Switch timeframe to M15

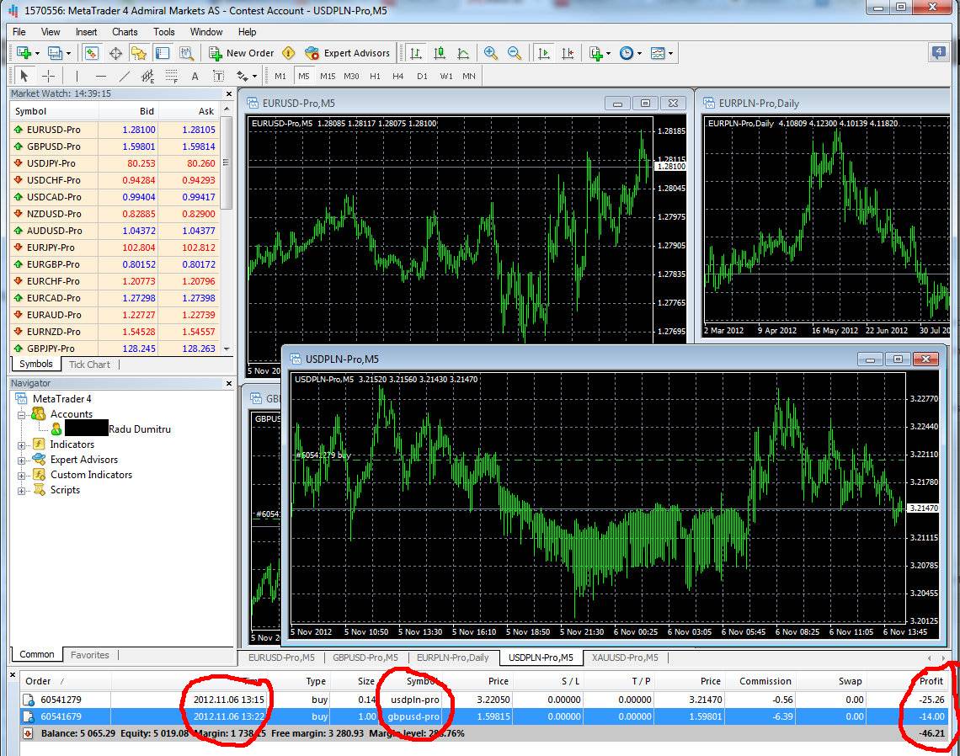tap(328, 76)
